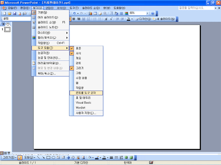Choose 여러 슬라이드(D) from the View menu
This screenshot has width=221, height=165.
pyautogui.click(x=50, y=18)
